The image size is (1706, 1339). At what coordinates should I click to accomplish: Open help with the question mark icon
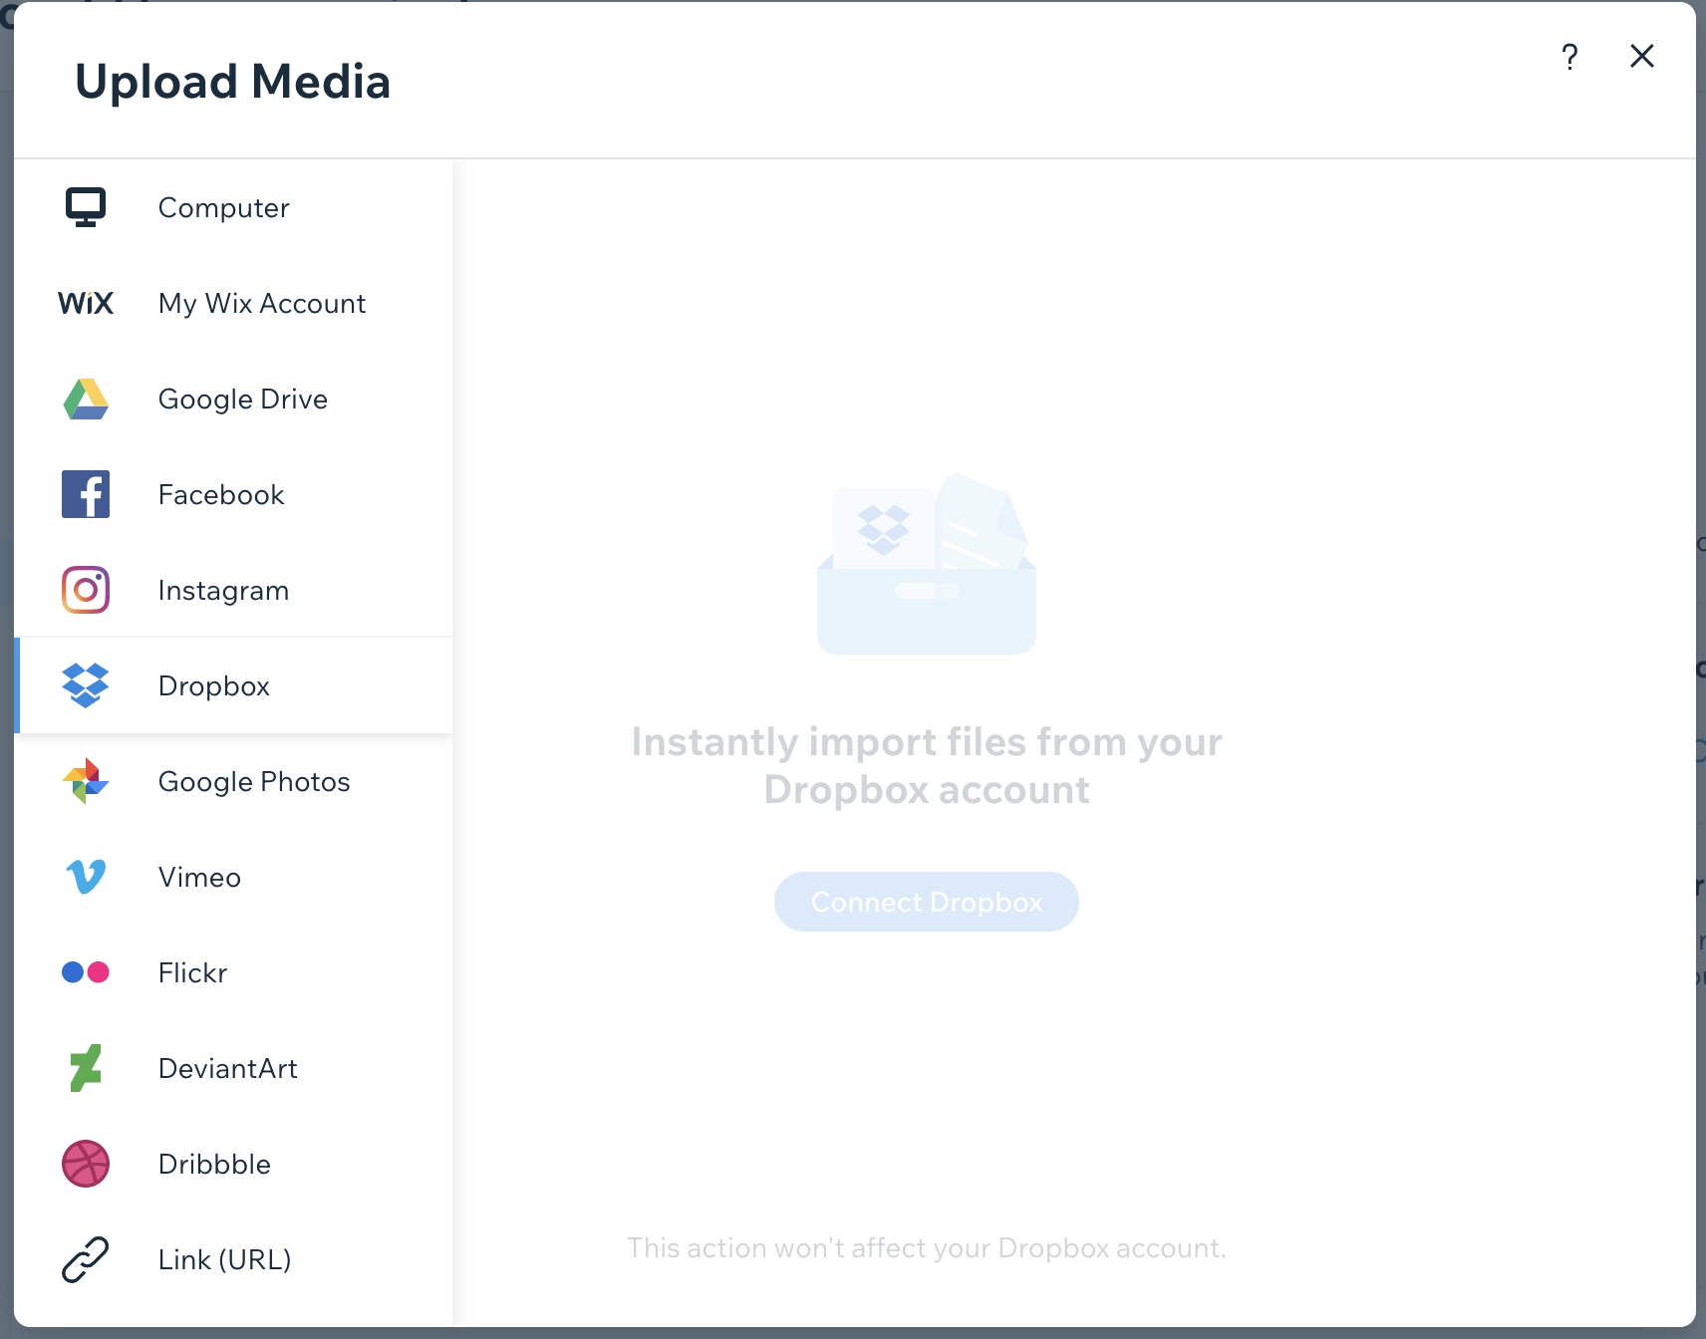click(x=1569, y=57)
